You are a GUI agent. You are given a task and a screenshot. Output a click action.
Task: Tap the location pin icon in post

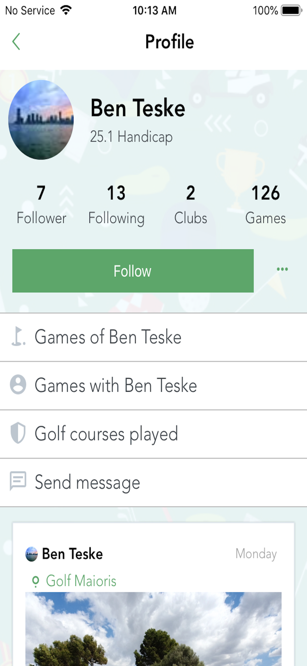click(35, 581)
